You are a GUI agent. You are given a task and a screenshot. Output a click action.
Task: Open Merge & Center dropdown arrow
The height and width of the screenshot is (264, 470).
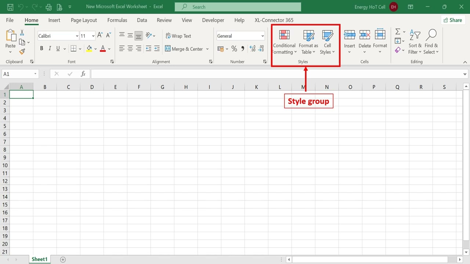pyautogui.click(x=207, y=49)
